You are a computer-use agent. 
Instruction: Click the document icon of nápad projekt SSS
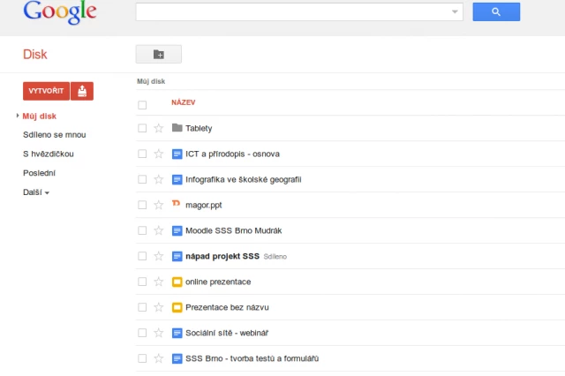coord(177,256)
